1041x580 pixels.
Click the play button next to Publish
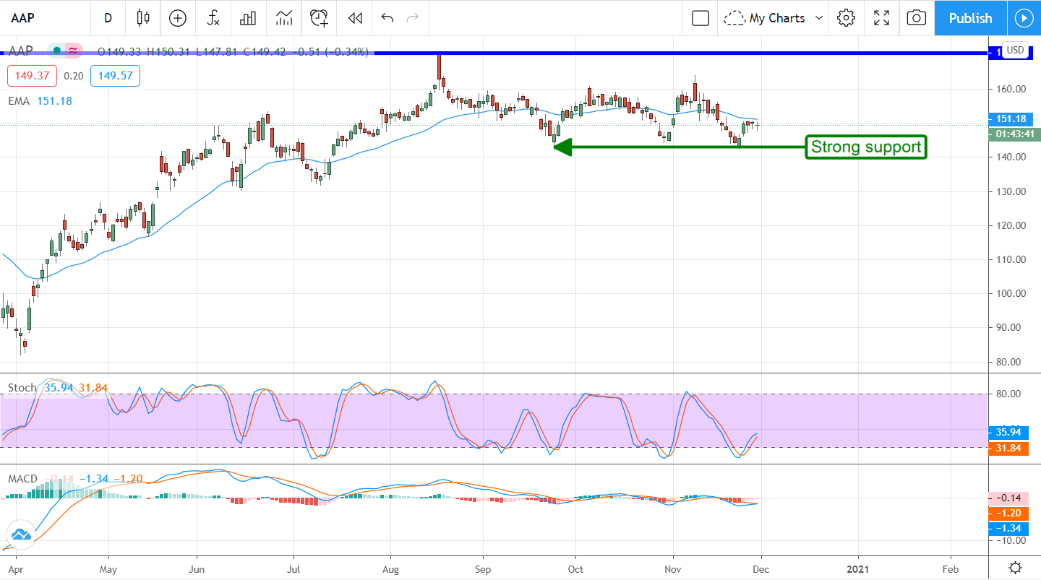click(x=1024, y=18)
